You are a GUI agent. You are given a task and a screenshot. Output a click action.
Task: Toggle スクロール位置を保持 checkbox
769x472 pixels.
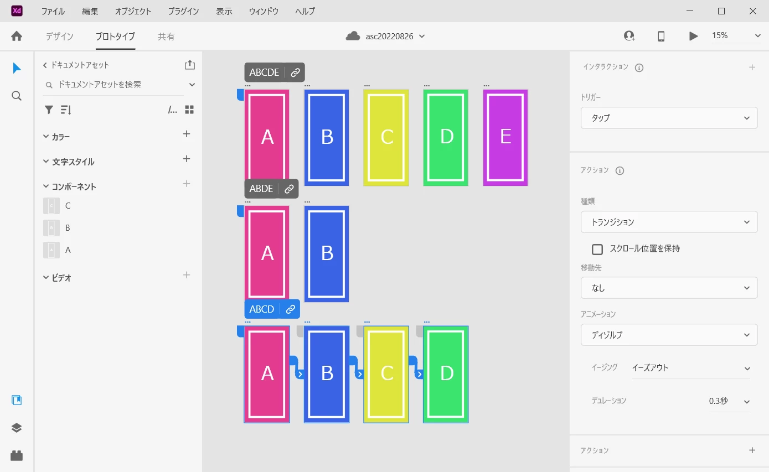(x=597, y=249)
